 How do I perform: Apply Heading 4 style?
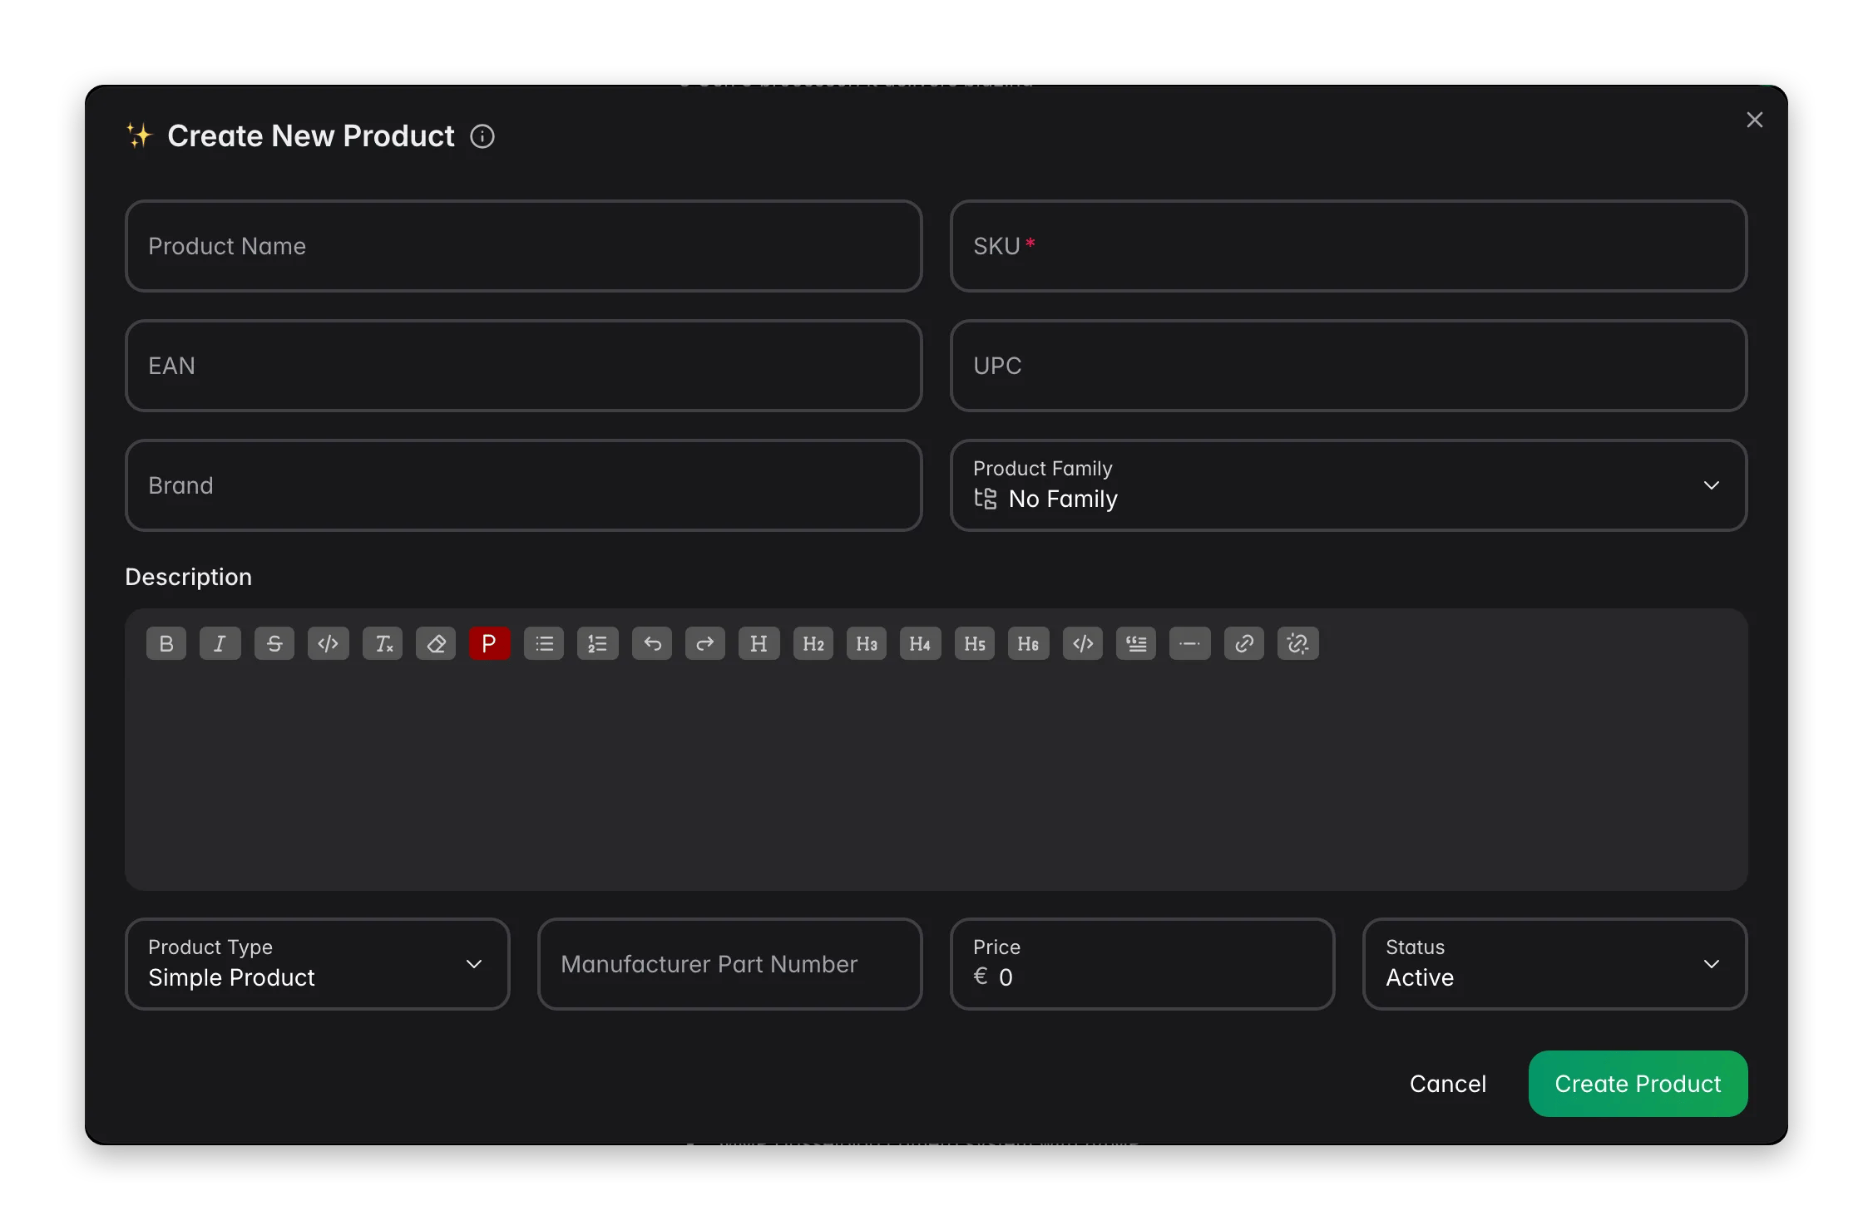coord(920,643)
